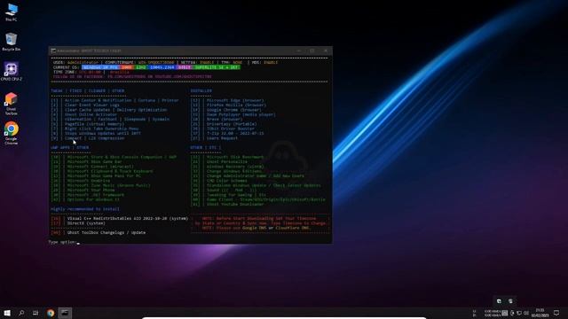Select the Ghost Toolbox desktop shortcut
The image size is (568, 319).
12,103
